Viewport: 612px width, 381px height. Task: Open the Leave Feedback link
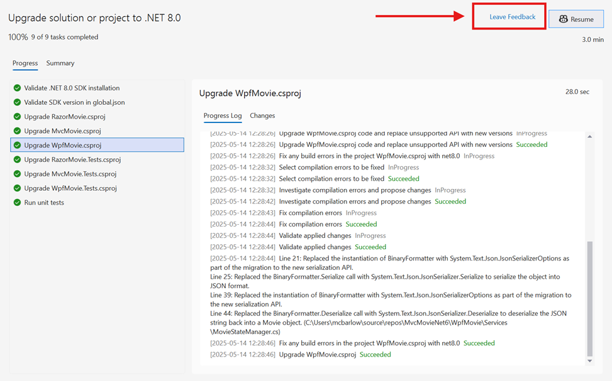tap(513, 17)
